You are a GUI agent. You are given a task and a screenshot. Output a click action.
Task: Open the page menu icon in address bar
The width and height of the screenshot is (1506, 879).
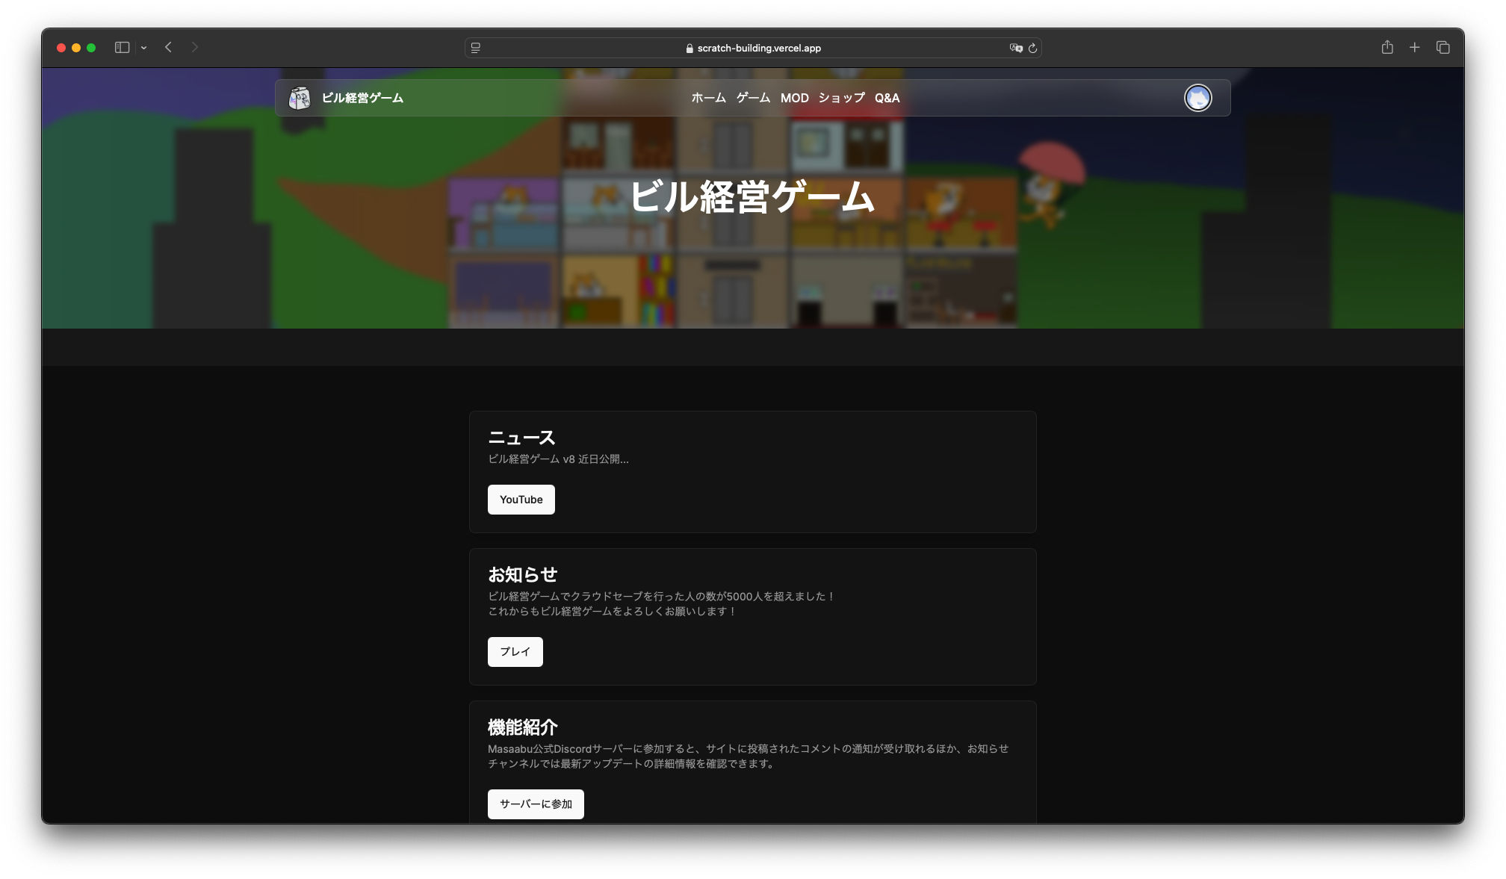pos(476,48)
